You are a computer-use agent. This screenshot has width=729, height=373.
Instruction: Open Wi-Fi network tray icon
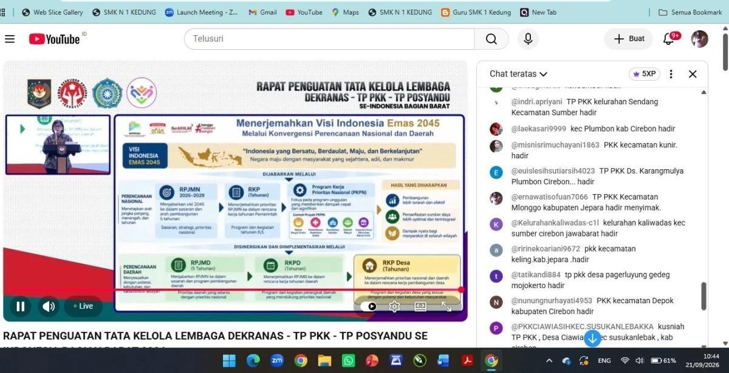625,361
